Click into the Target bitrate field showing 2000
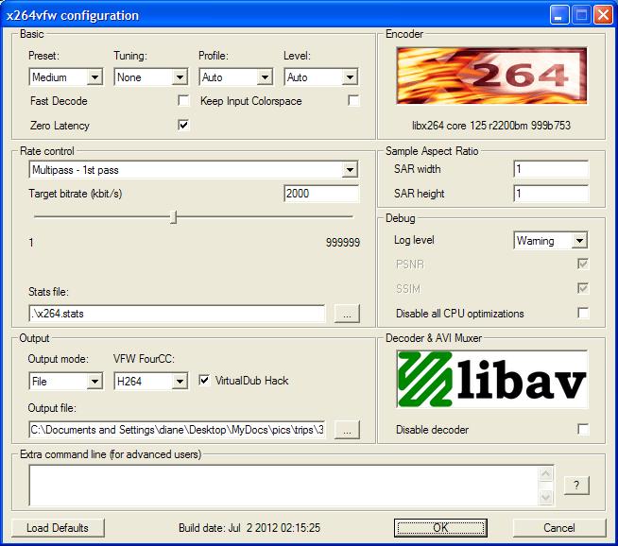Screen dimensions: 618x546 tap(321, 194)
